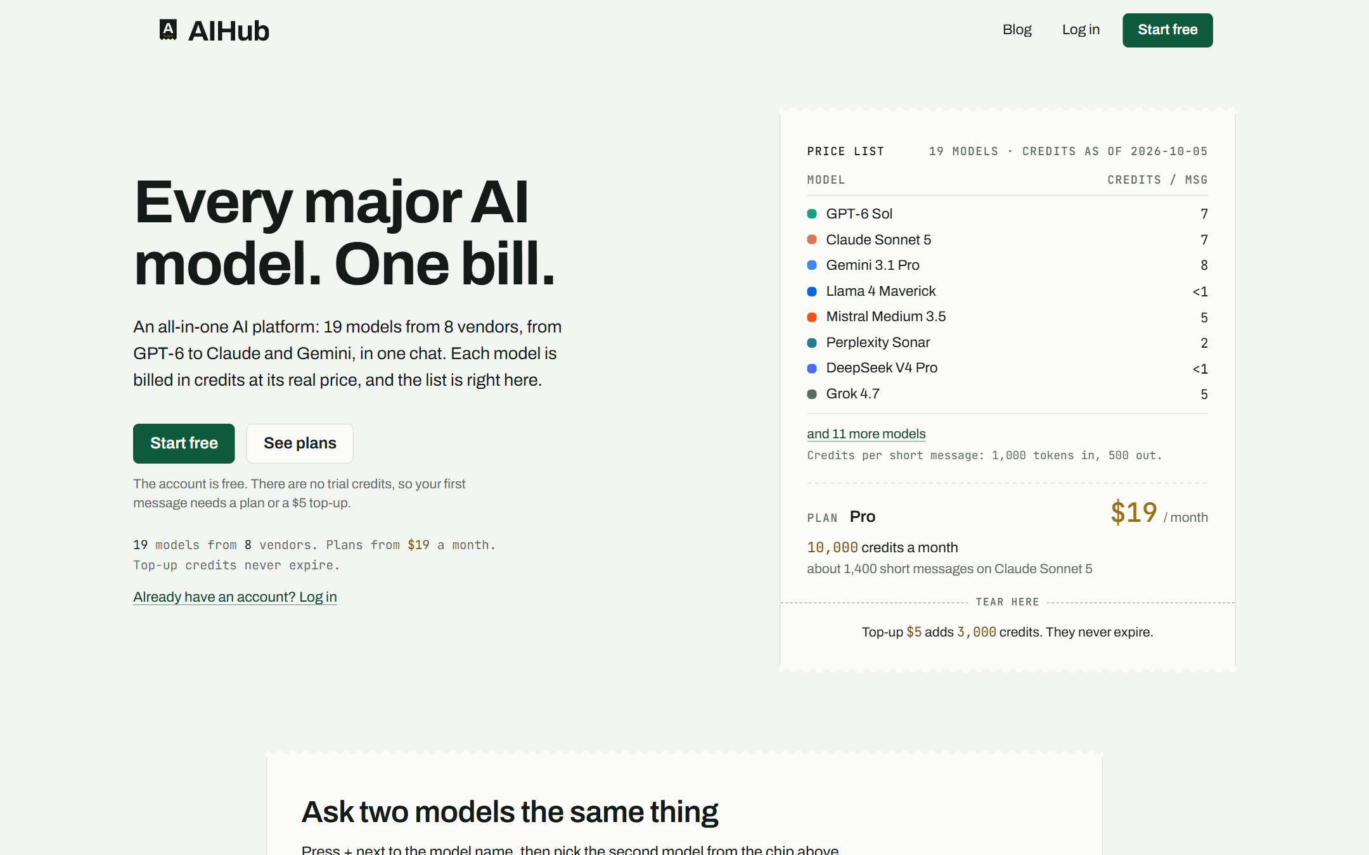Click the gray dot beside Grok 4.7
Image resolution: width=1369 pixels, height=855 pixels.
coord(812,394)
